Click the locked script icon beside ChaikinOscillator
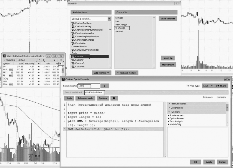233x168 pixels. point(73,23)
